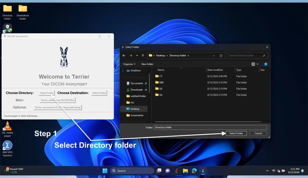Sort by the Name column header
Viewport: 308px width, 178px height.
161,70
